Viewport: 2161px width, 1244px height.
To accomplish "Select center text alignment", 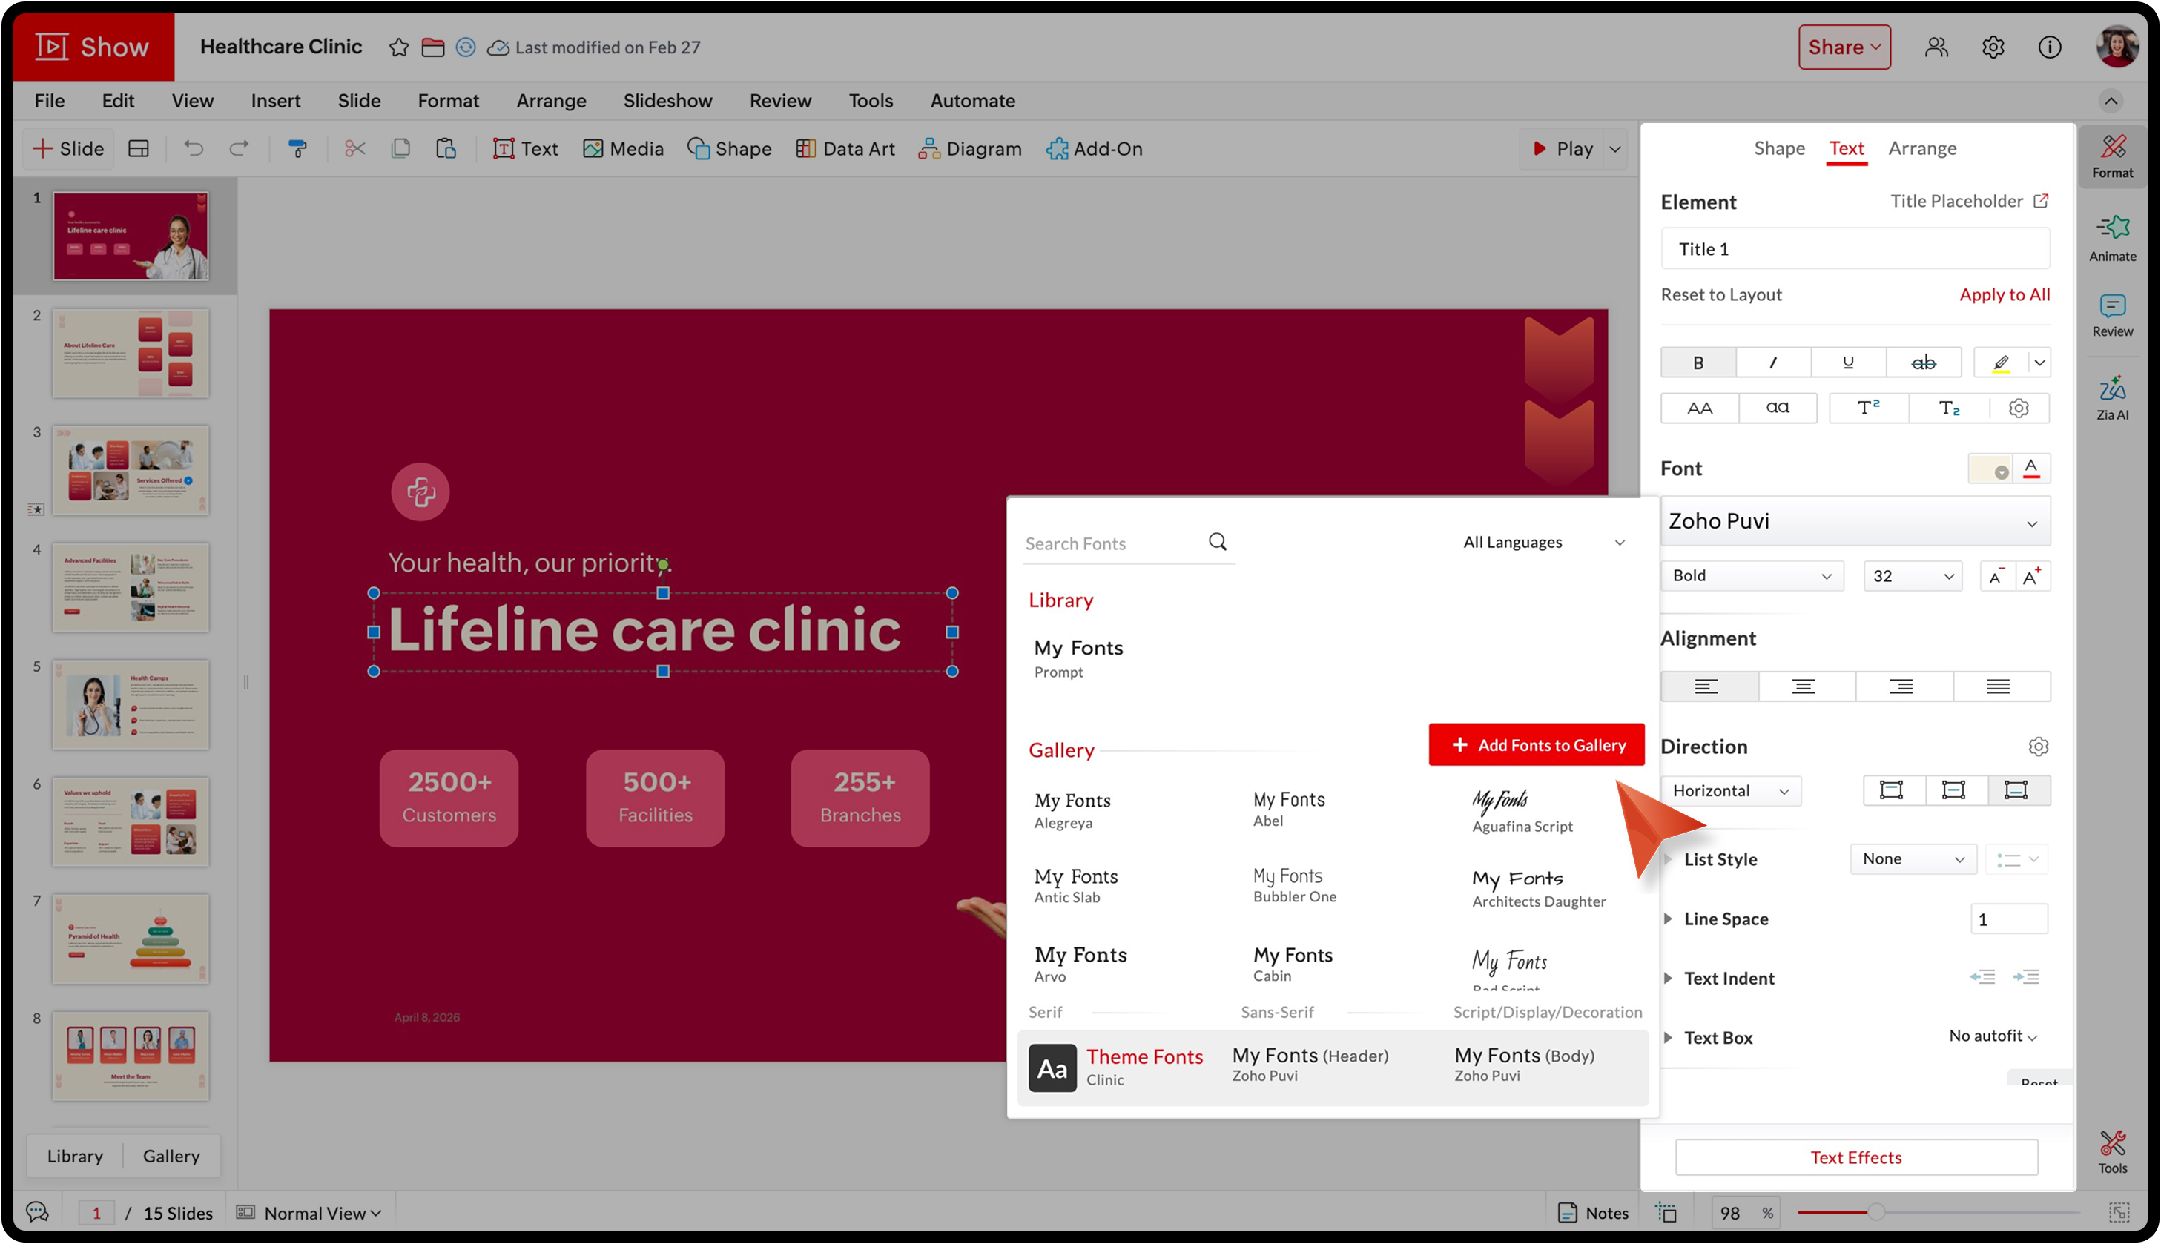I will (1803, 686).
